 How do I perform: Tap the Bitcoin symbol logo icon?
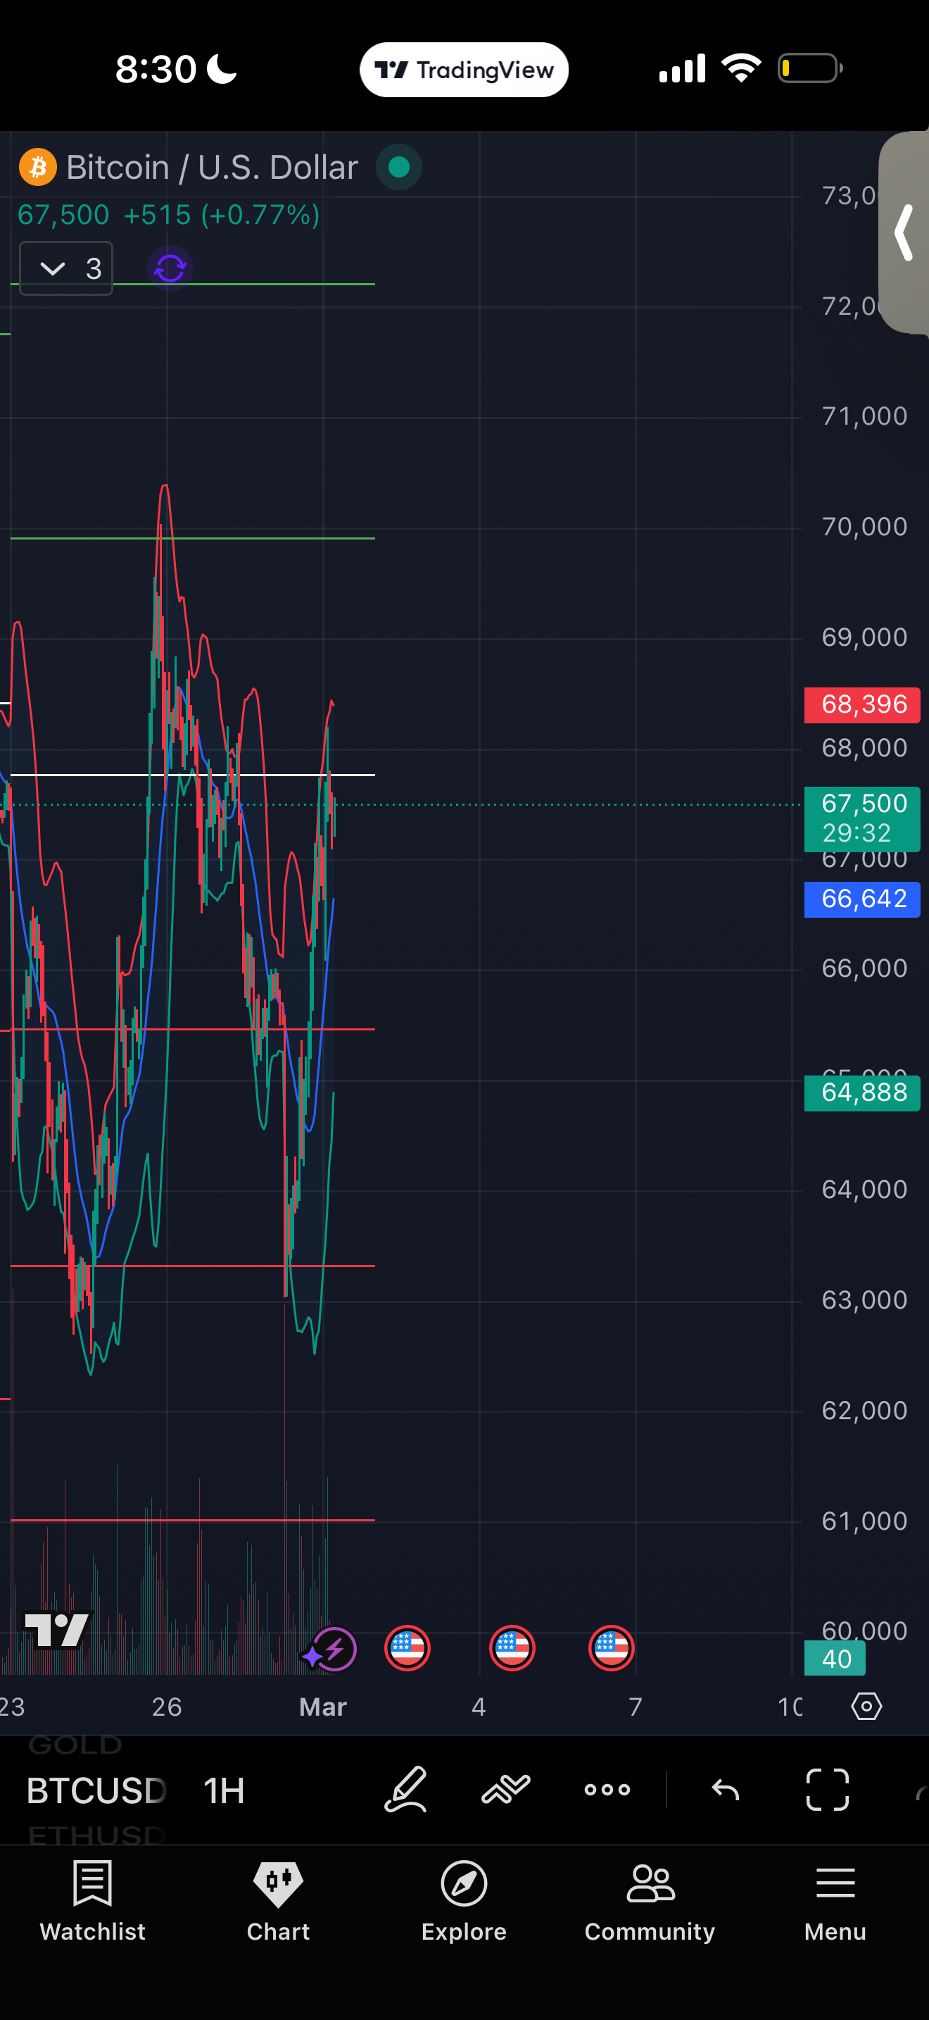[x=37, y=167]
